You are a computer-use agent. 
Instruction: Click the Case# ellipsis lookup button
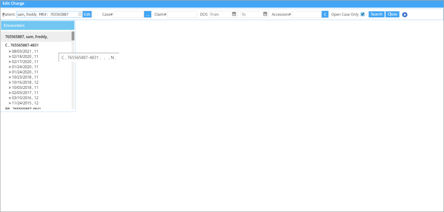(147, 14)
